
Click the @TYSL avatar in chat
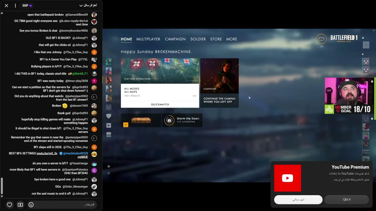point(94,59)
